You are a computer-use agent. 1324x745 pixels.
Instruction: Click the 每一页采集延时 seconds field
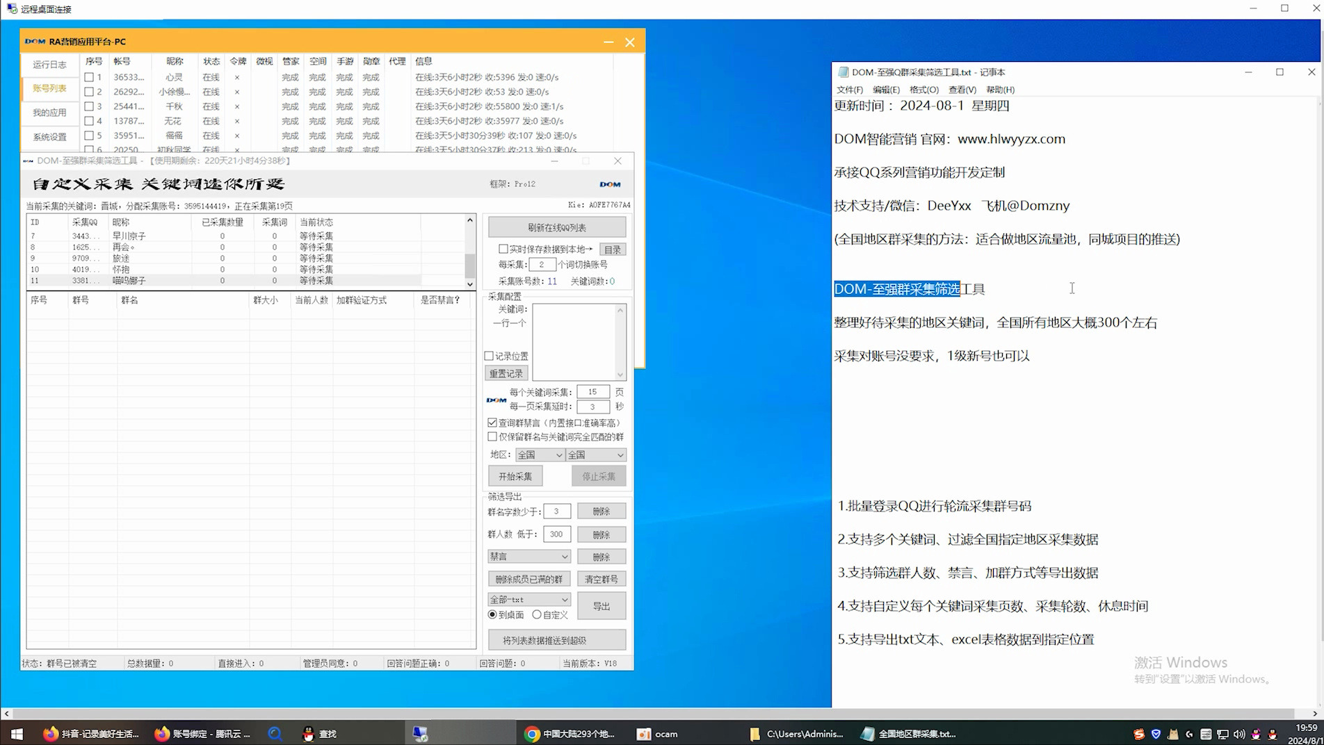593,407
